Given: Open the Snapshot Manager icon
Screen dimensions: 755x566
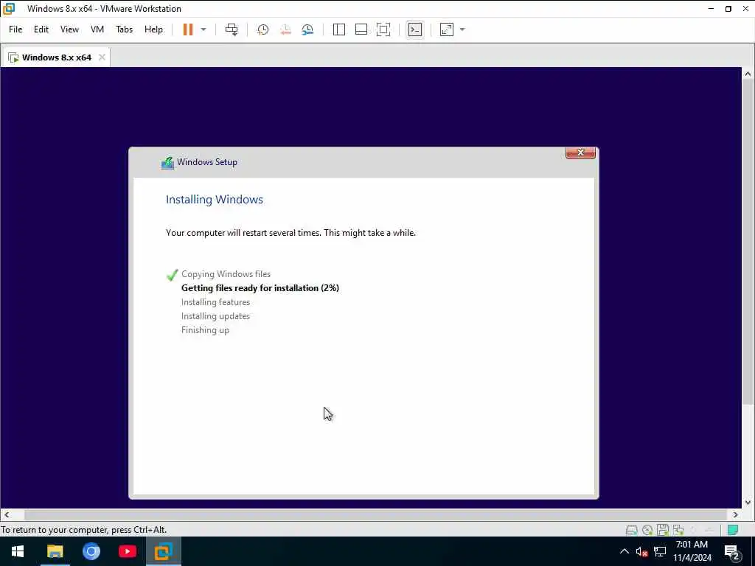Looking at the screenshot, I should pos(307,29).
